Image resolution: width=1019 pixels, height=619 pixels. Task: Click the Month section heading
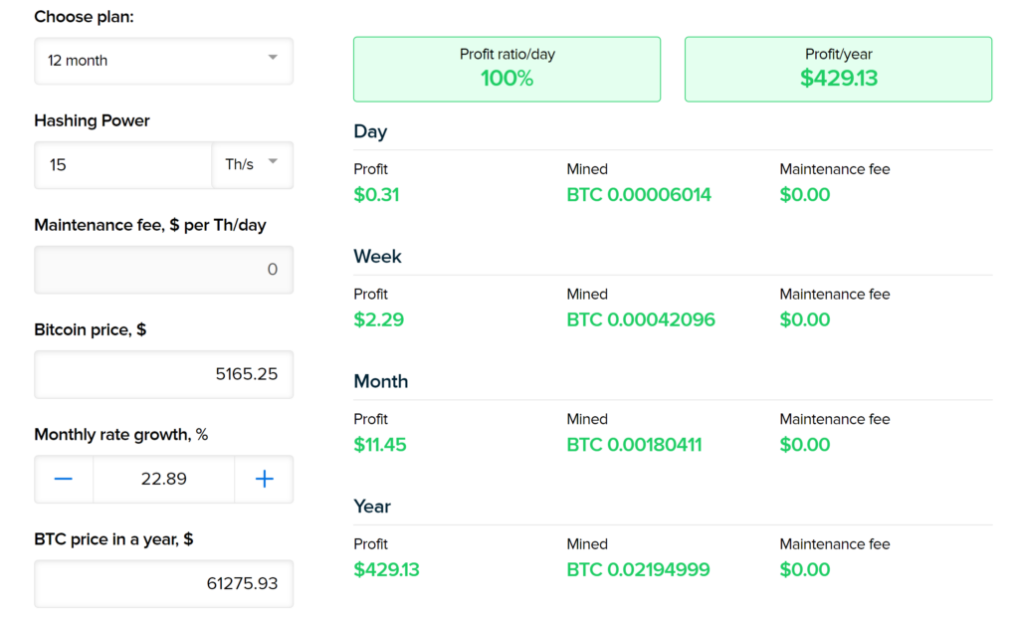pos(381,381)
